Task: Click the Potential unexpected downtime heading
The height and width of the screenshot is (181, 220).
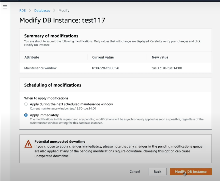Action: coord(60,141)
